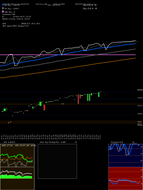Image resolution: width=143 pixels, height=190 pixels.
Task: Click the ADX +DY -DY readout text
Action: click(19, 146)
